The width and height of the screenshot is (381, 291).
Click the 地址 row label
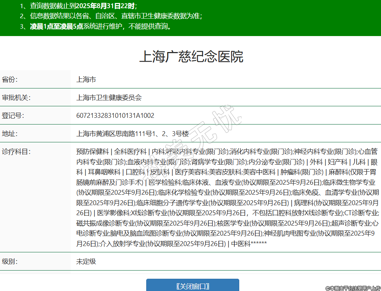click(10, 134)
